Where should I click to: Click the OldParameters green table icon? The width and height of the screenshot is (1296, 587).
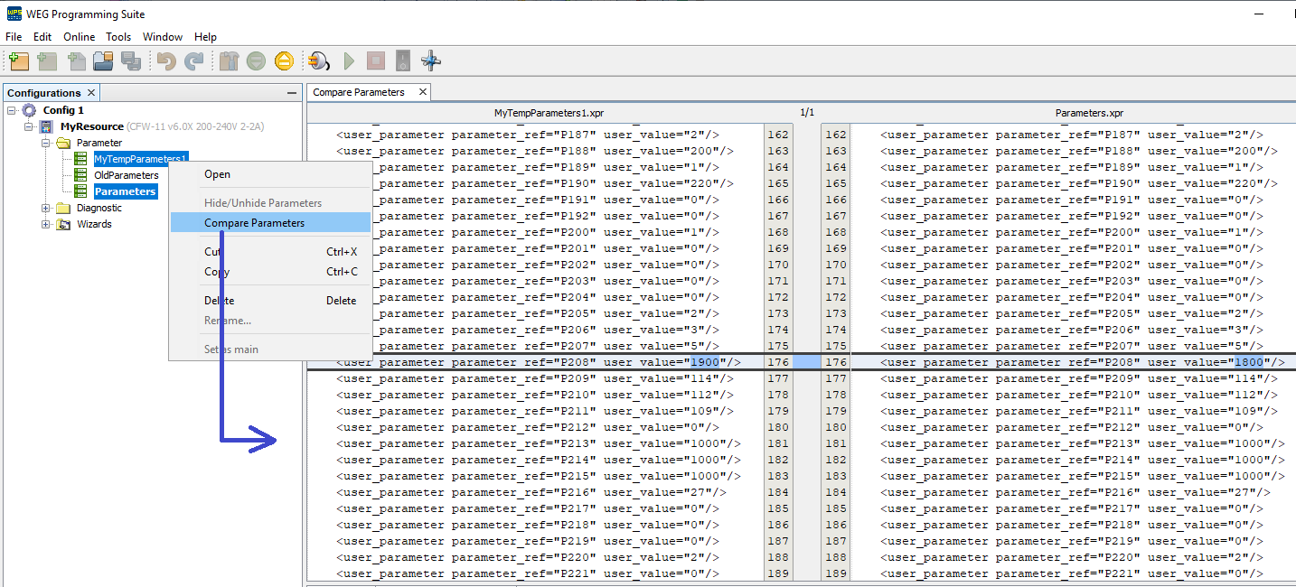[80, 175]
